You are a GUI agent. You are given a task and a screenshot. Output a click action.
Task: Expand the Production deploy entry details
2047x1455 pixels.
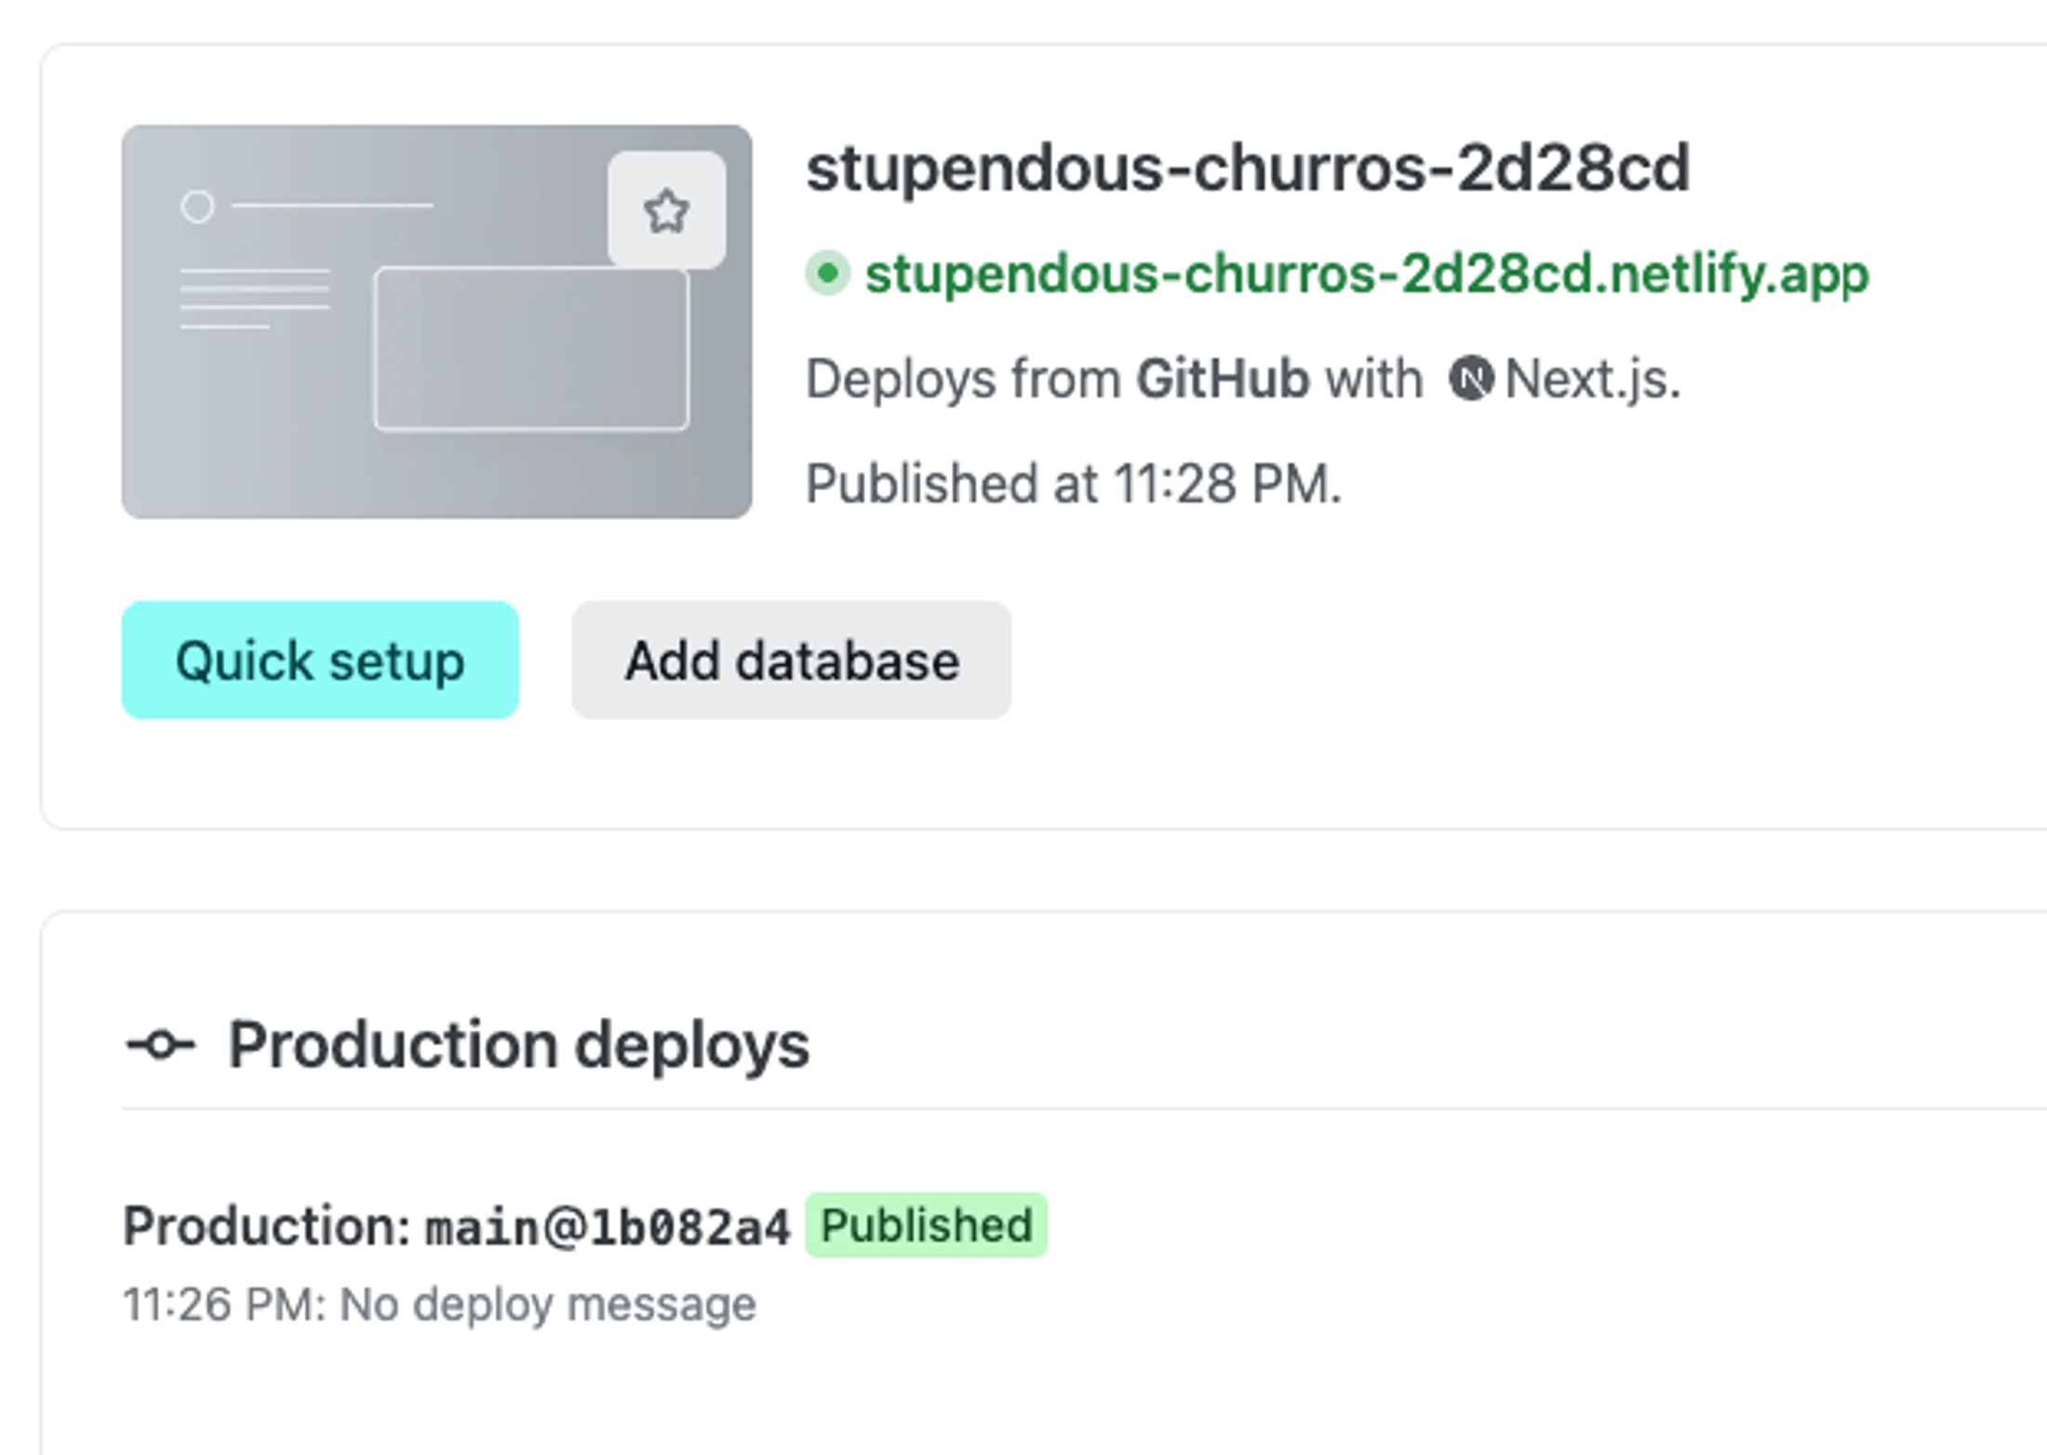pyautogui.click(x=456, y=1226)
